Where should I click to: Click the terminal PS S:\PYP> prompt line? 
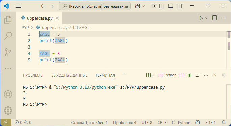tap(35, 104)
